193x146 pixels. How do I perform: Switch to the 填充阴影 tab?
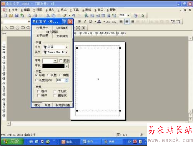coord(52,32)
